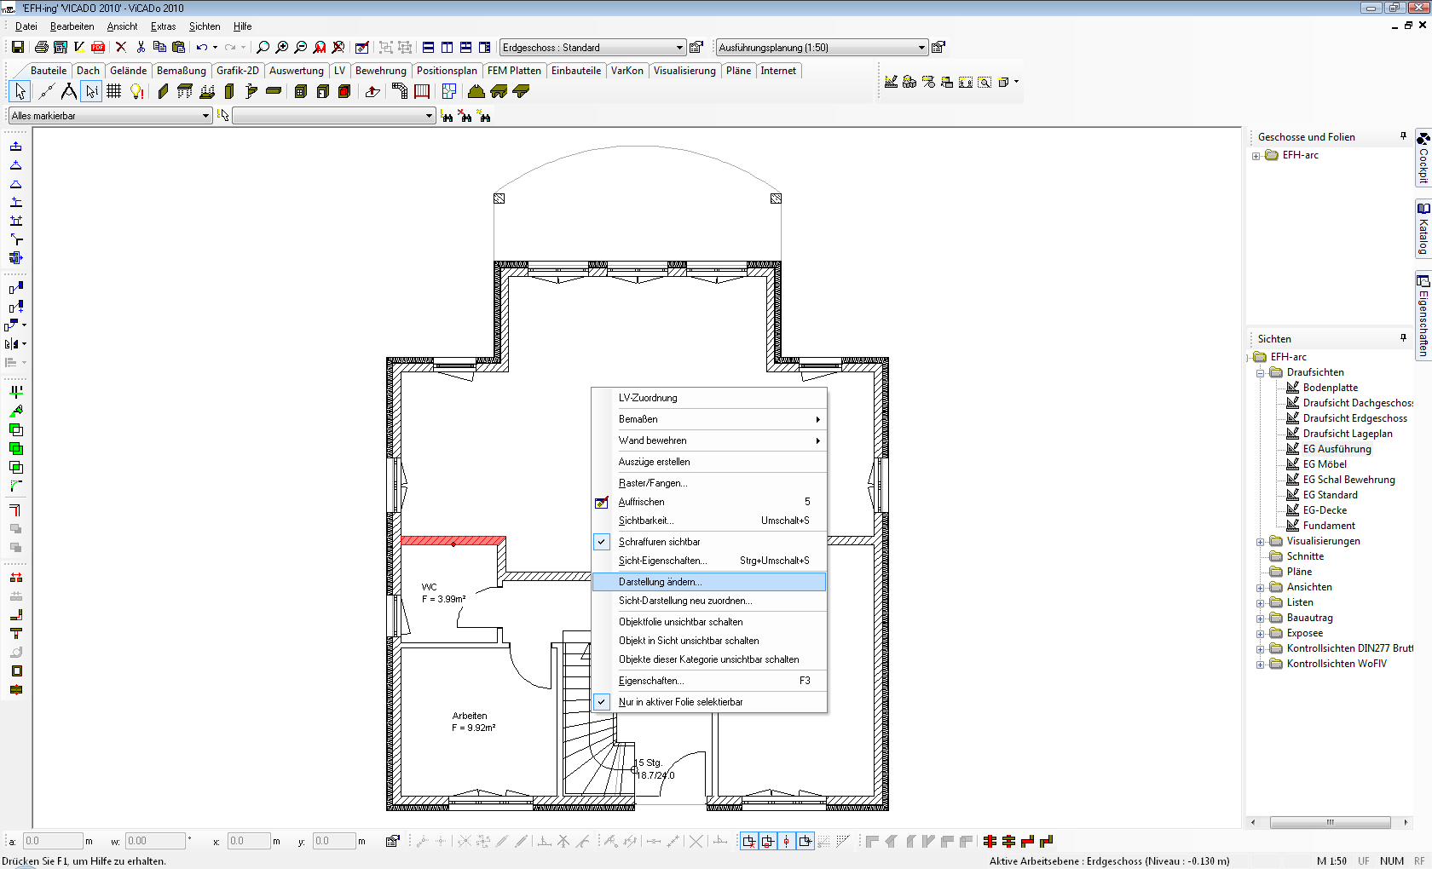Switch to the Visualisierung tab
This screenshot has height=869, width=1432.
tap(684, 71)
